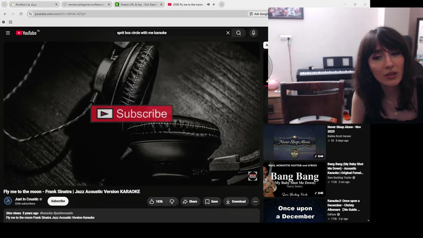Go forward in browser history
423x238 pixels.
(x=13, y=14)
